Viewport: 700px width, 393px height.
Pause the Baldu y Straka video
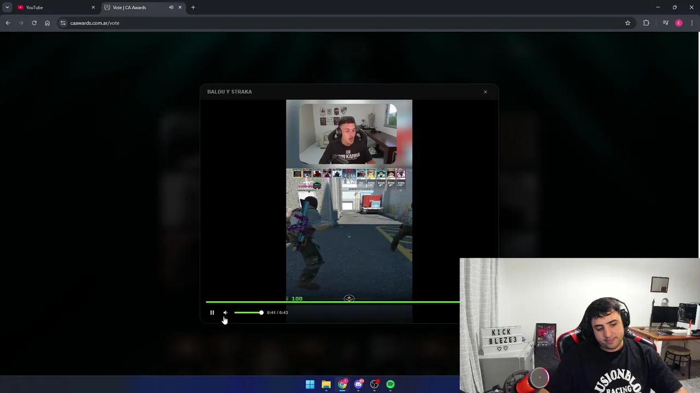tap(212, 313)
